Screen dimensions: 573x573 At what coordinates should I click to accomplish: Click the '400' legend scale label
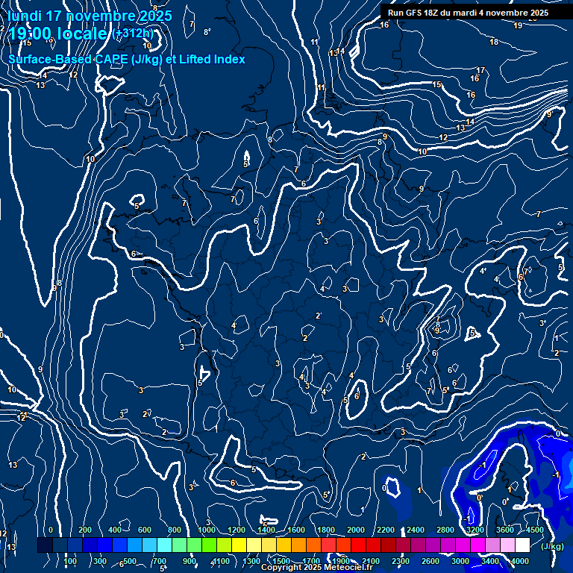115,530
